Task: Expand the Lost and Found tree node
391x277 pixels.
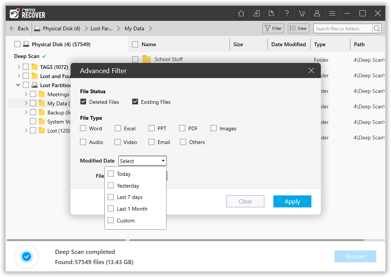Action: tap(19, 76)
